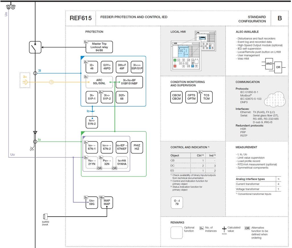Click the Optional function legend box
Screen dimensions: 292x248
[177, 233]
